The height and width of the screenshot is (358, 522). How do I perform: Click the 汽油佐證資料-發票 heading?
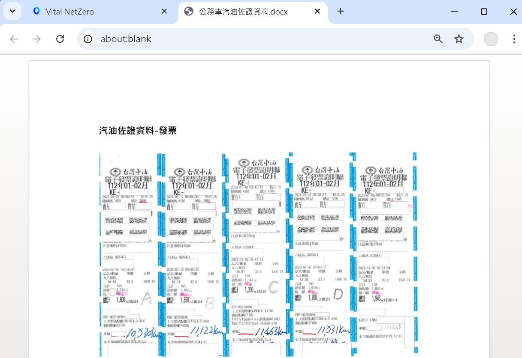coord(138,131)
